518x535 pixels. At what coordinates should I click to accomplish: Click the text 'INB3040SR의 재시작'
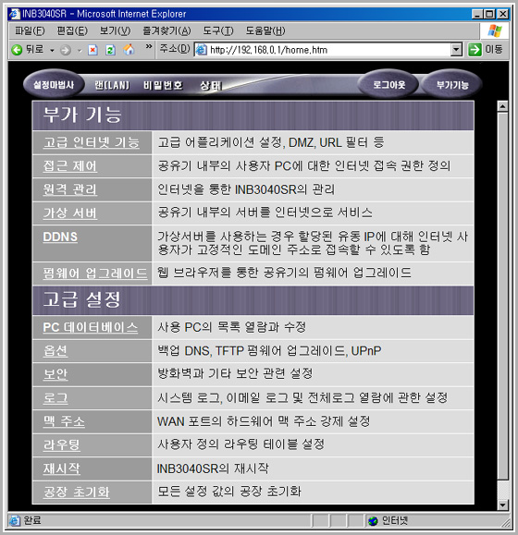(x=213, y=468)
